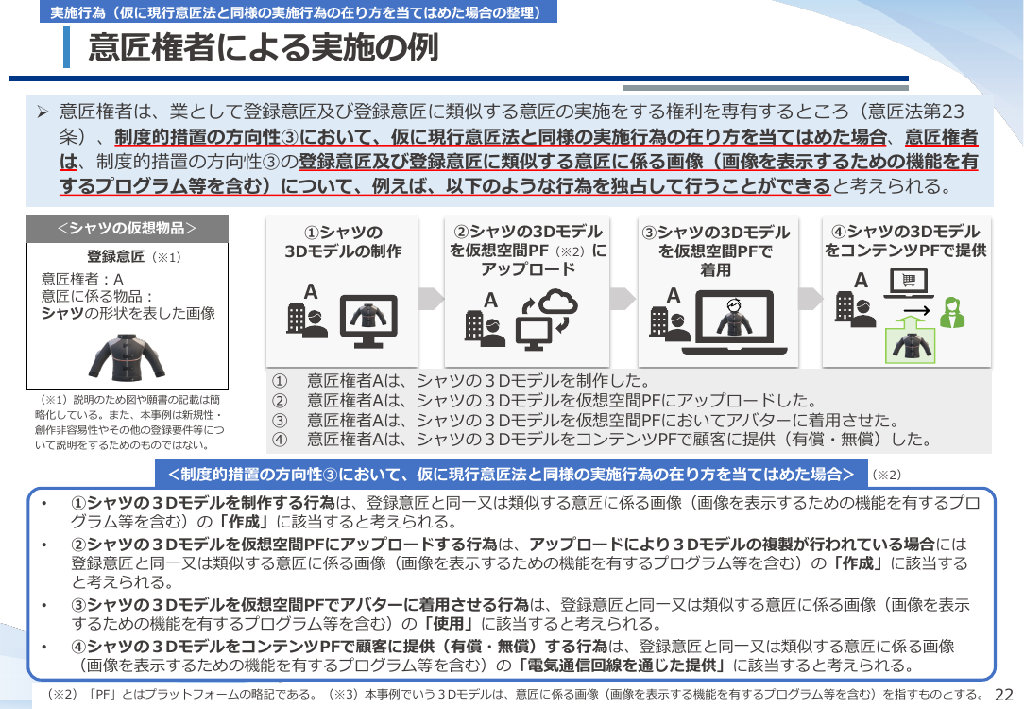Select the (※1) footnote below the shirt box
1024x709 pixels.
point(129,423)
